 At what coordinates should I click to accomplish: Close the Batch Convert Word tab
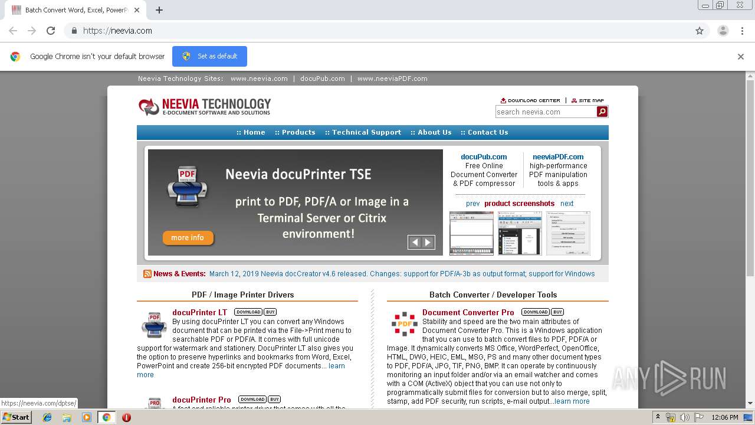137,10
